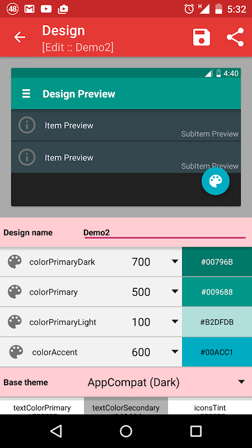Save the design with the floppy disk icon

point(202,37)
